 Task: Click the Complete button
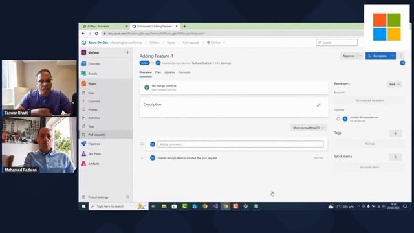[378, 56]
